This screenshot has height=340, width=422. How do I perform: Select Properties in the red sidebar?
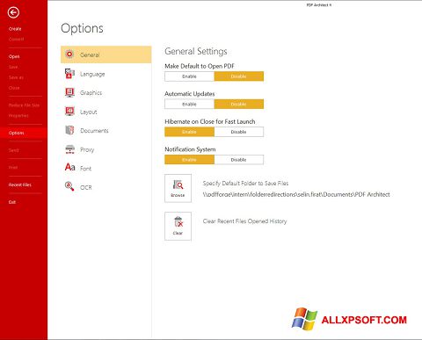pos(18,116)
